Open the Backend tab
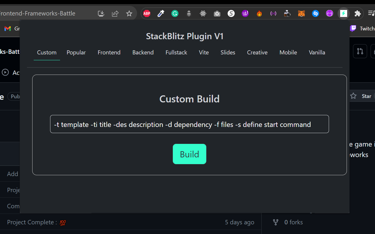 pyautogui.click(x=143, y=53)
